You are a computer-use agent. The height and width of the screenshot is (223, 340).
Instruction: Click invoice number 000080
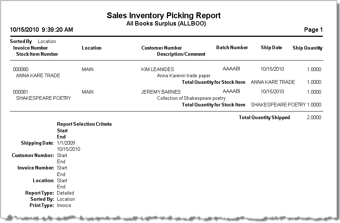[x=20, y=69]
